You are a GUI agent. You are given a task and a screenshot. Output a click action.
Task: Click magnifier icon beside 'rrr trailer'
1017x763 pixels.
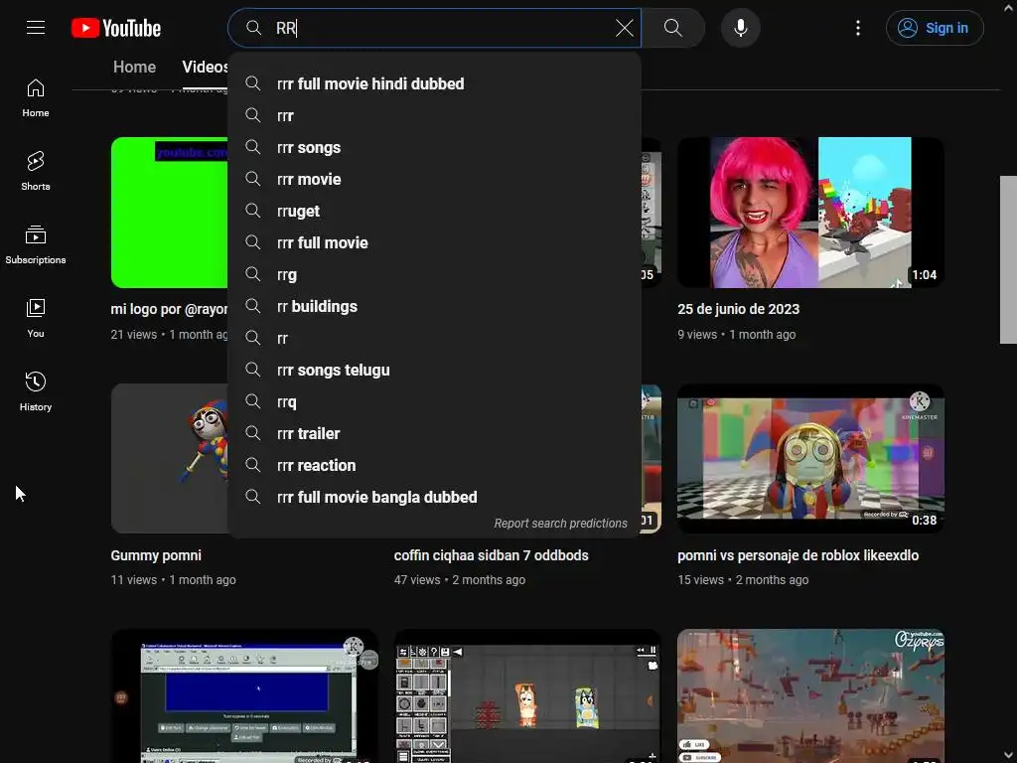tap(253, 433)
